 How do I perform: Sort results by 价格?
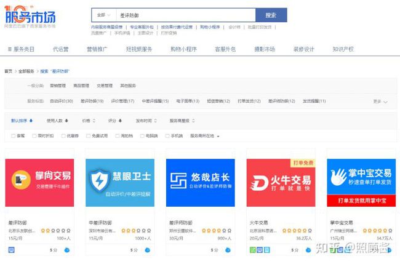(89, 121)
